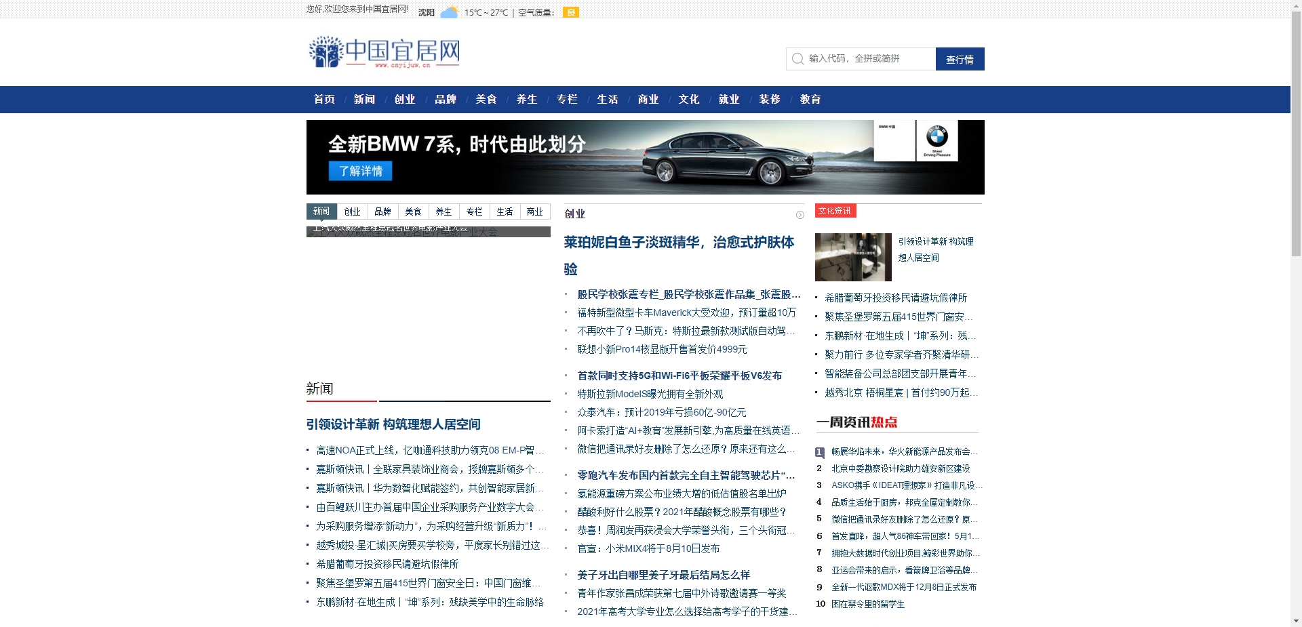Open 商业 in the blue navigation bar
1302x627 pixels.
coord(648,99)
